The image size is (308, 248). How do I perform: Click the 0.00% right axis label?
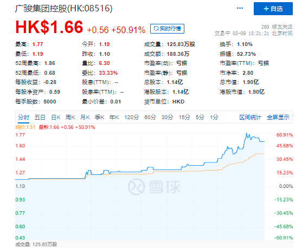[x=286, y=186]
